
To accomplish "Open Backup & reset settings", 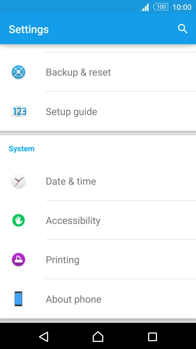I will pos(98,72).
